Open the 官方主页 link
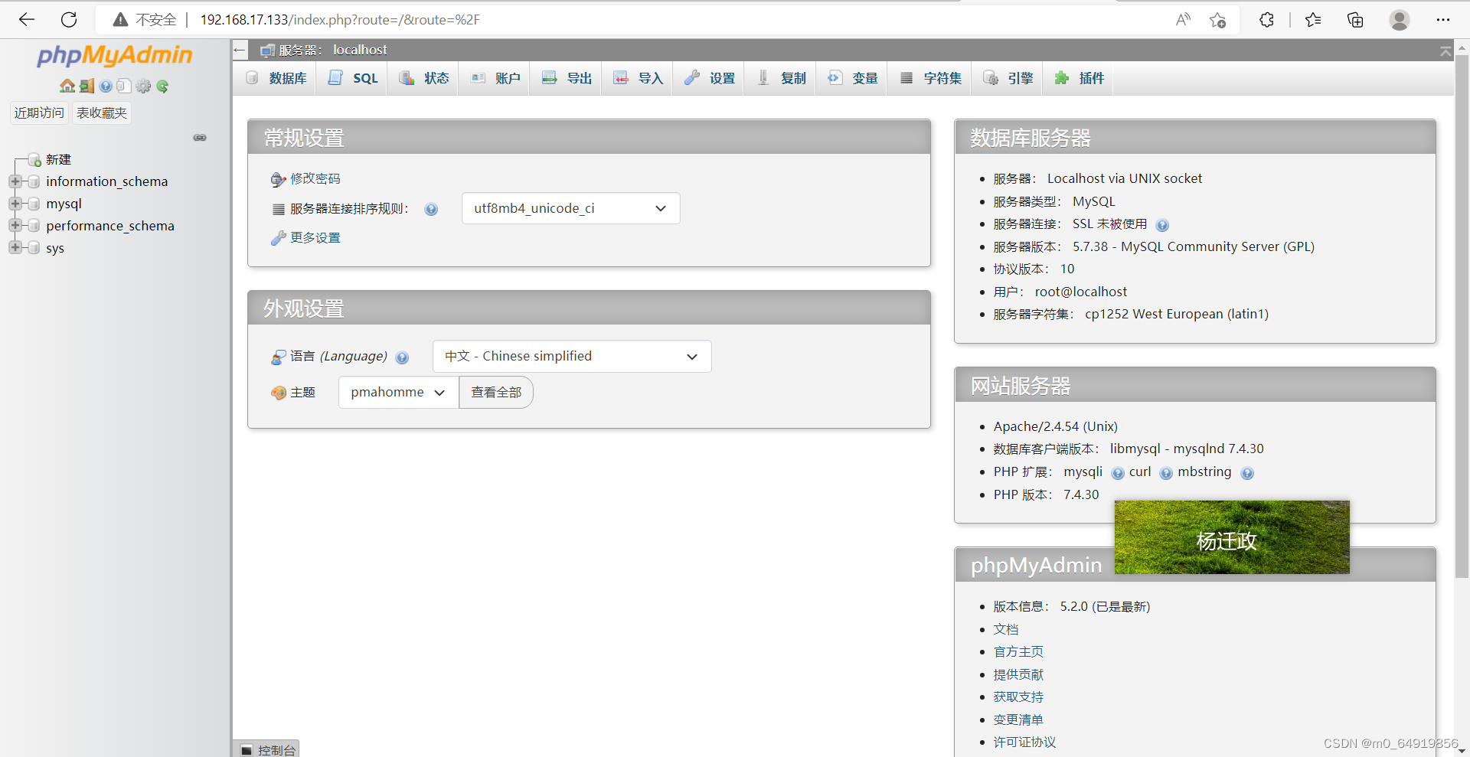 coord(1018,652)
